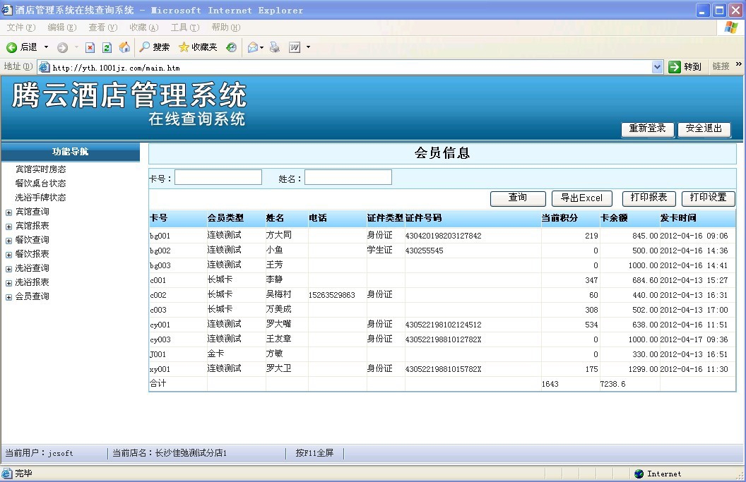The height and width of the screenshot is (482, 746).
Task: Click the Stop page loading icon
Action: click(x=90, y=47)
